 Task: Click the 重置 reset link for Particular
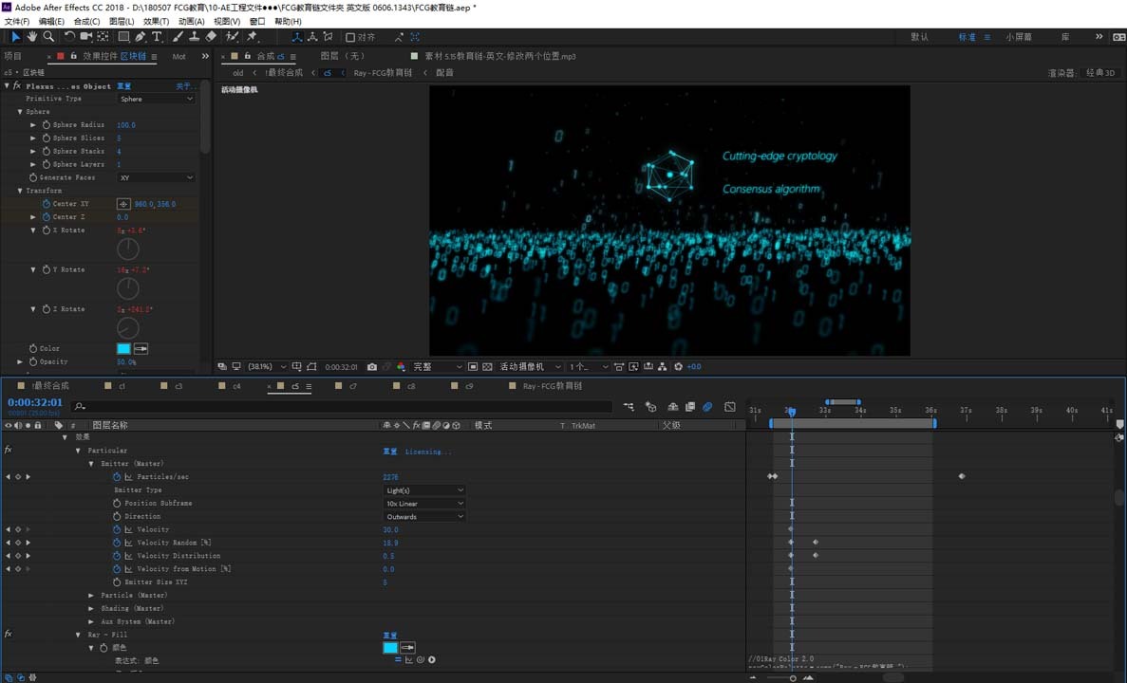(389, 452)
